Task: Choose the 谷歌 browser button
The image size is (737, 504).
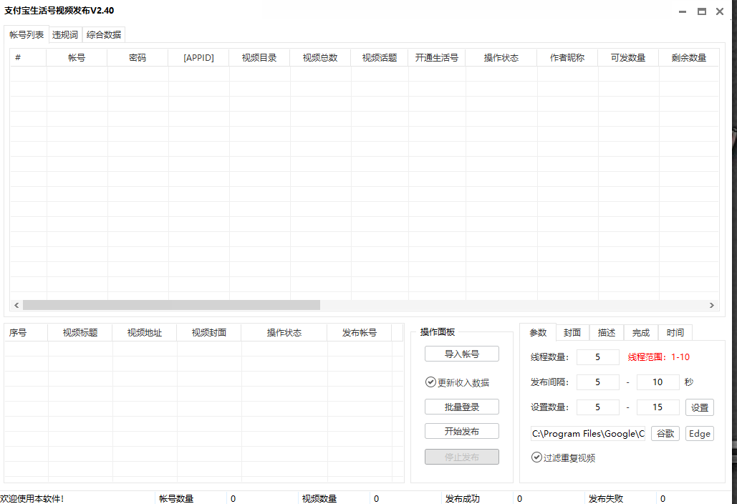Action: 665,433
